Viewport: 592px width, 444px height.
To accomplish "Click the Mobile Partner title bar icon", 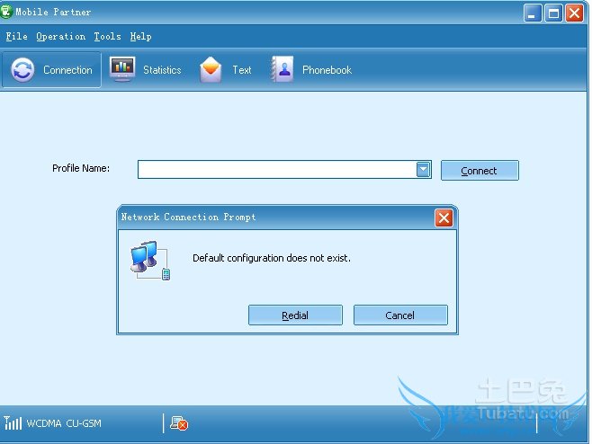I will (6, 12).
